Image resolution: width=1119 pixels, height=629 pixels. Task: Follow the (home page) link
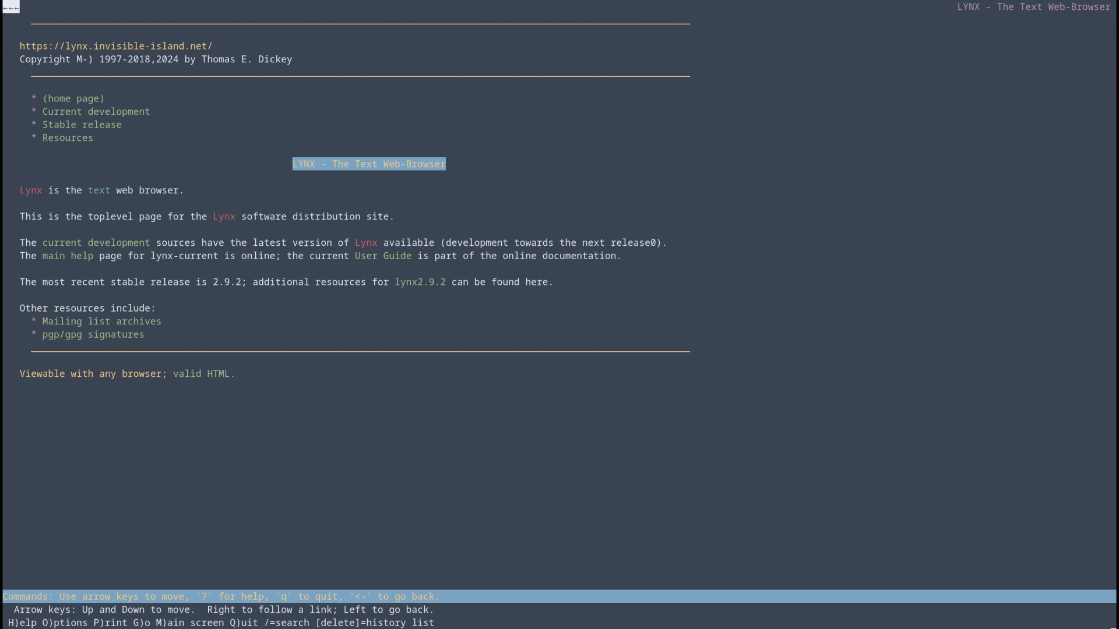(73, 98)
